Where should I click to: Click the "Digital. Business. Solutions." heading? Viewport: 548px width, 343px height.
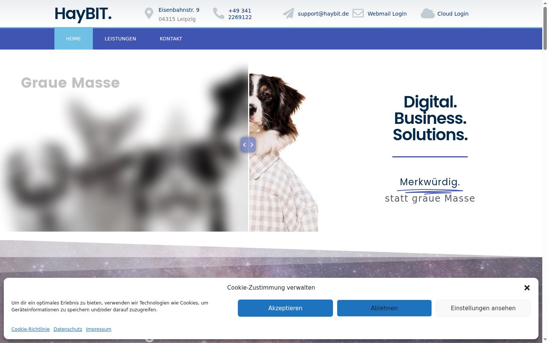[x=430, y=118]
